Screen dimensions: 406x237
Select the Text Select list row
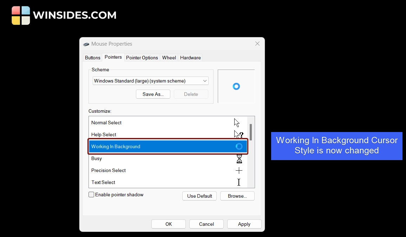coord(168,182)
